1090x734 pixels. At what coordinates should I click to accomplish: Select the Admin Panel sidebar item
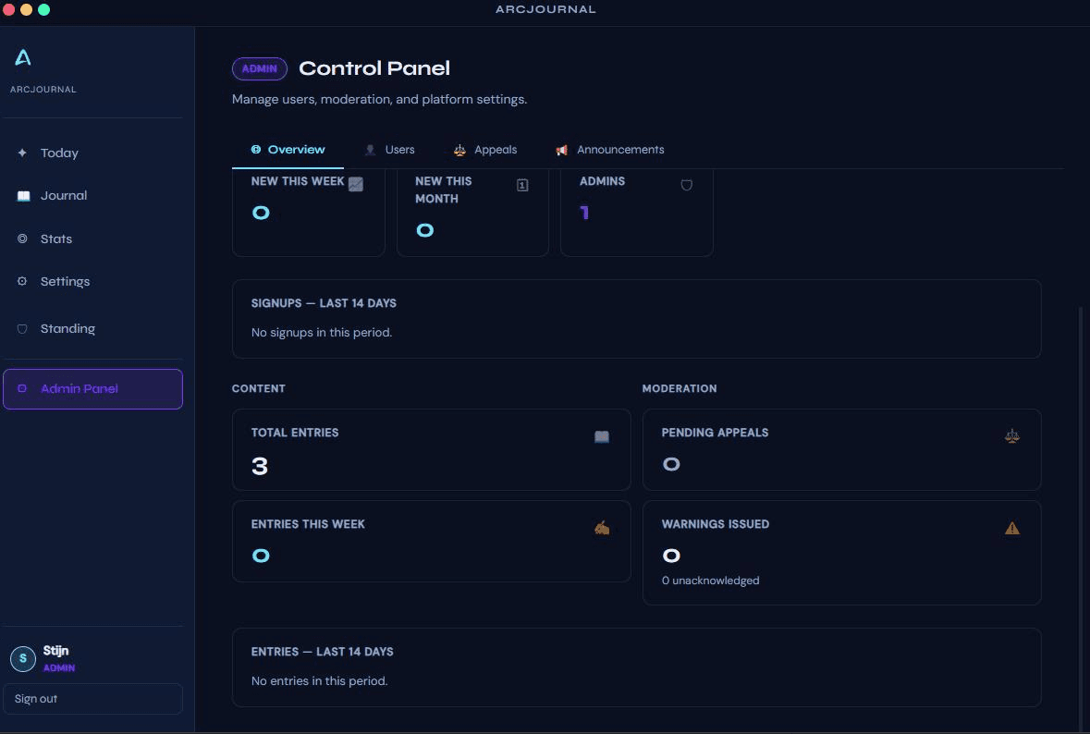pos(93,389)
